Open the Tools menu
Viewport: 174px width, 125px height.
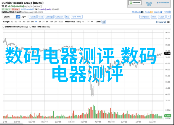(41, 17)
